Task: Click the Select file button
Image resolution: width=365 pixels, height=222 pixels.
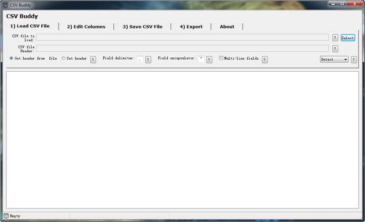Action: click(348, 38)
